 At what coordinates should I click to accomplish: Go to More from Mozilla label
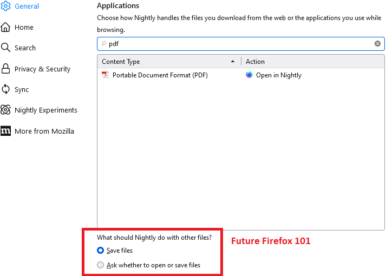pyautogui.click(x=44, y=131)
